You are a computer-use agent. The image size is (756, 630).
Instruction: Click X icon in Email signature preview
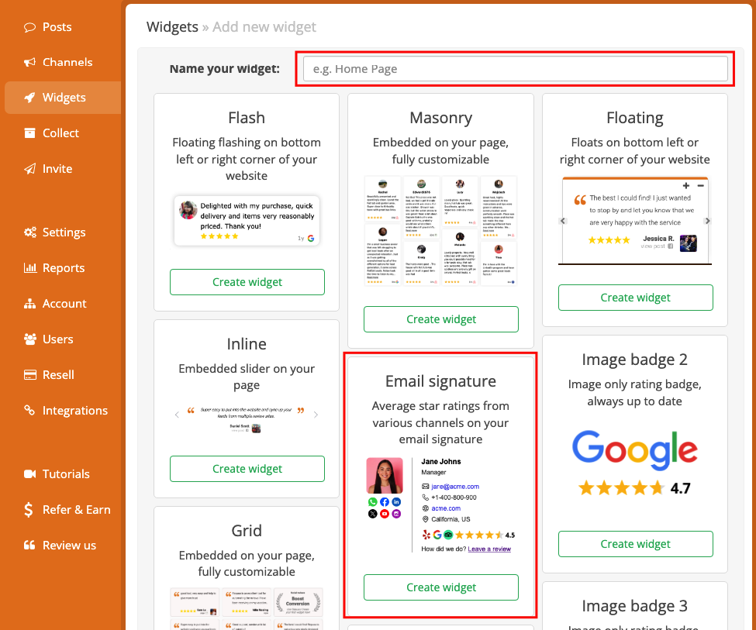[373, 514]
